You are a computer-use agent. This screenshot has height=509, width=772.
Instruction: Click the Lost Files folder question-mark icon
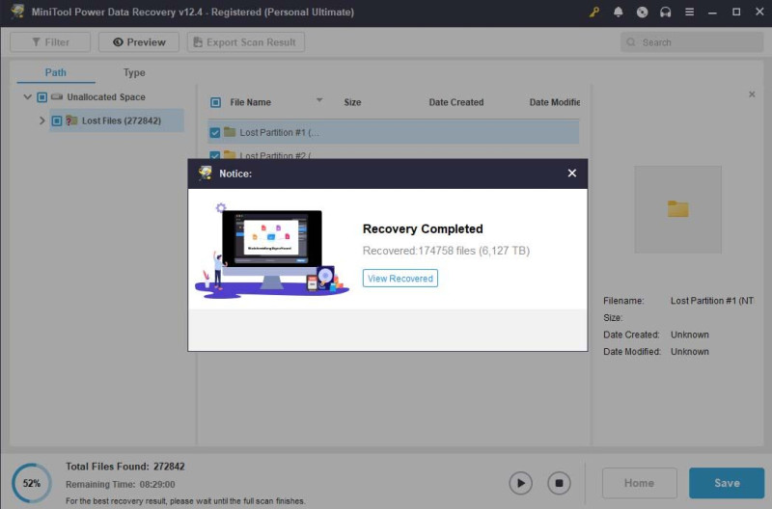[x=71, y=120]
